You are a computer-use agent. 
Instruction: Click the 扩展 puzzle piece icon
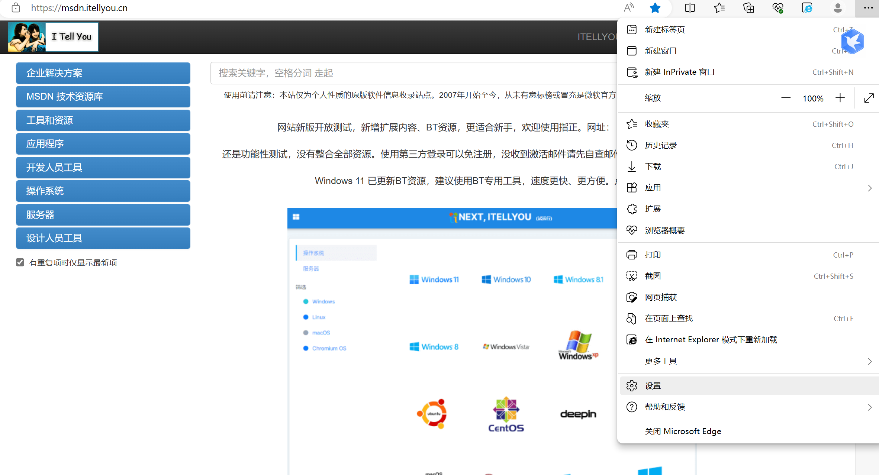[x=632, y=209]
